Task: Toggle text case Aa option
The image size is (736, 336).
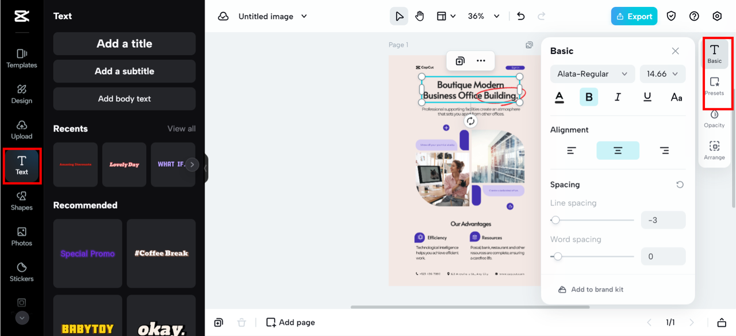Action: 676,97
